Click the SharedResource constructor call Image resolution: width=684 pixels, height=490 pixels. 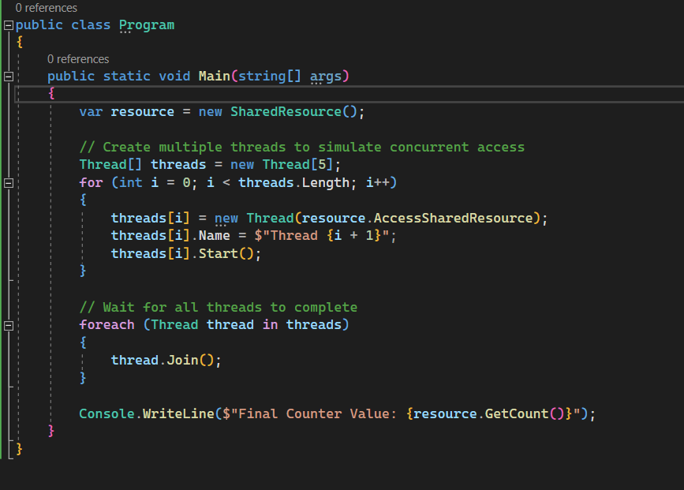[x=286, y=112]
